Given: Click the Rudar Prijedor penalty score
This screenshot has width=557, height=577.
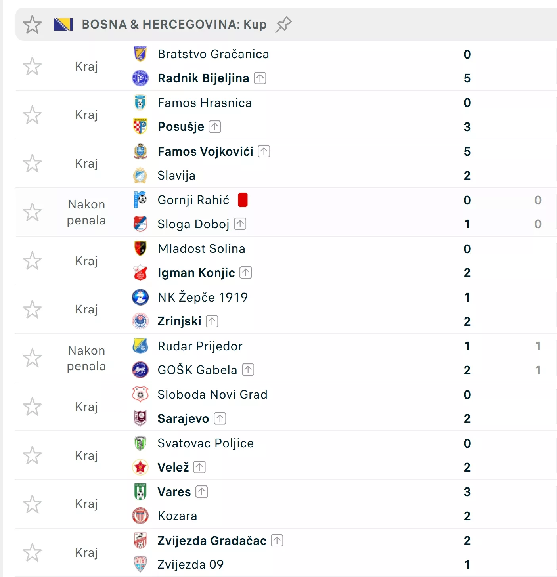Looking at the screenshot, I should click(538, 346).
